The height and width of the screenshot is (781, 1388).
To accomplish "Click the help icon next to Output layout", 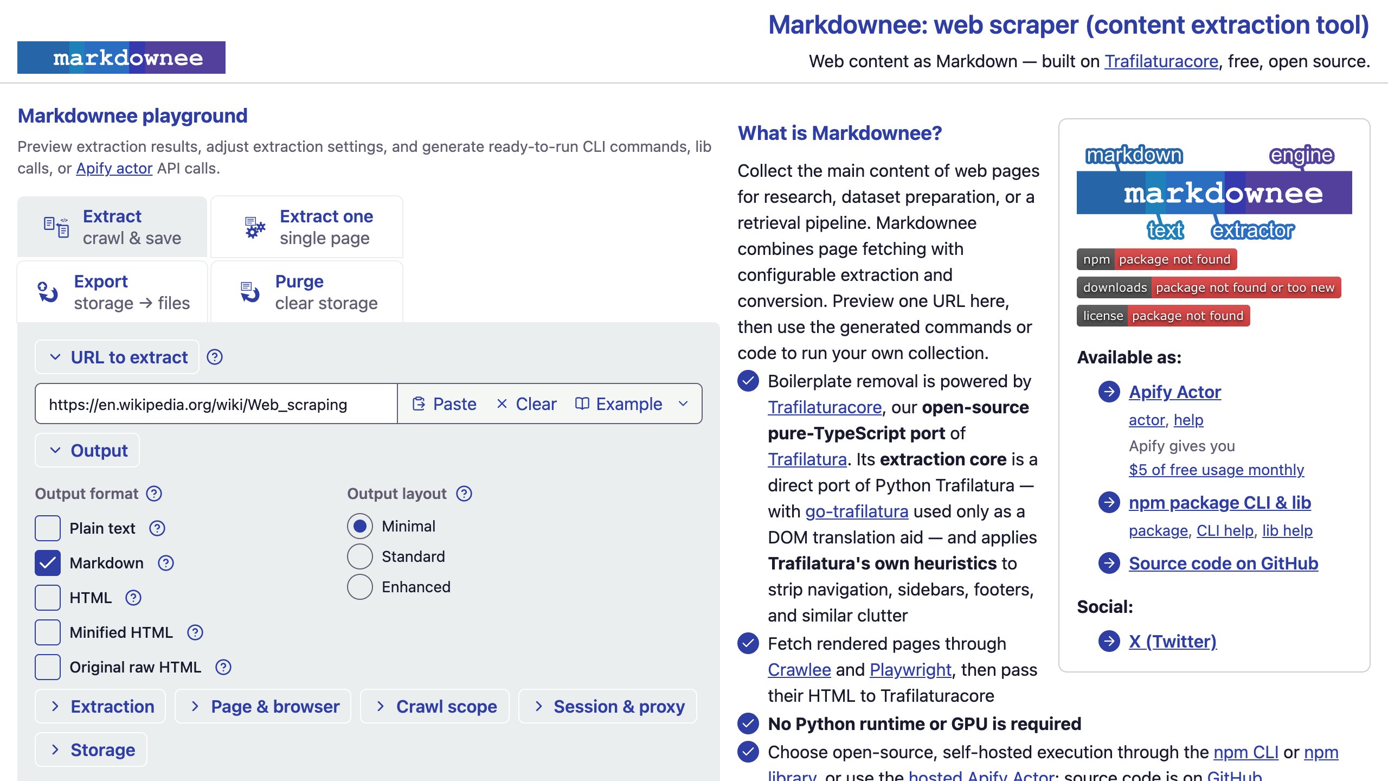I will click(464, 494).
